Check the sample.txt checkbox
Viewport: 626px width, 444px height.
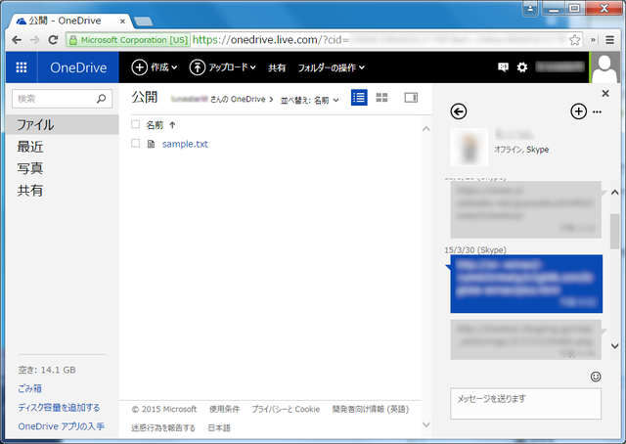pos(136,144)
